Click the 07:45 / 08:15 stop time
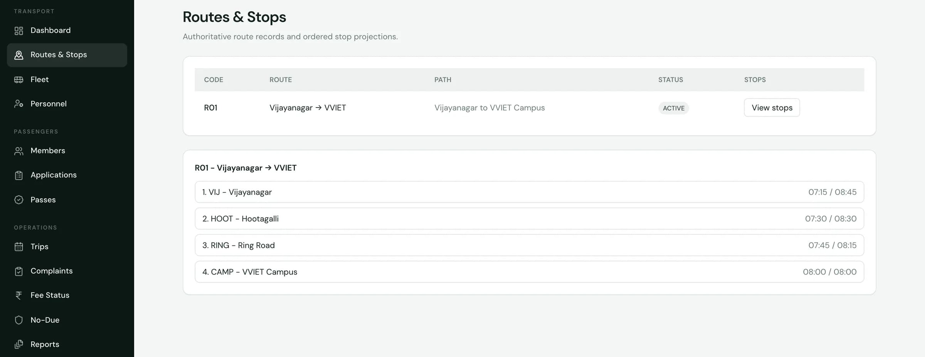The width and height of the screenshot is (925, 357). click(x=832, y=245)
